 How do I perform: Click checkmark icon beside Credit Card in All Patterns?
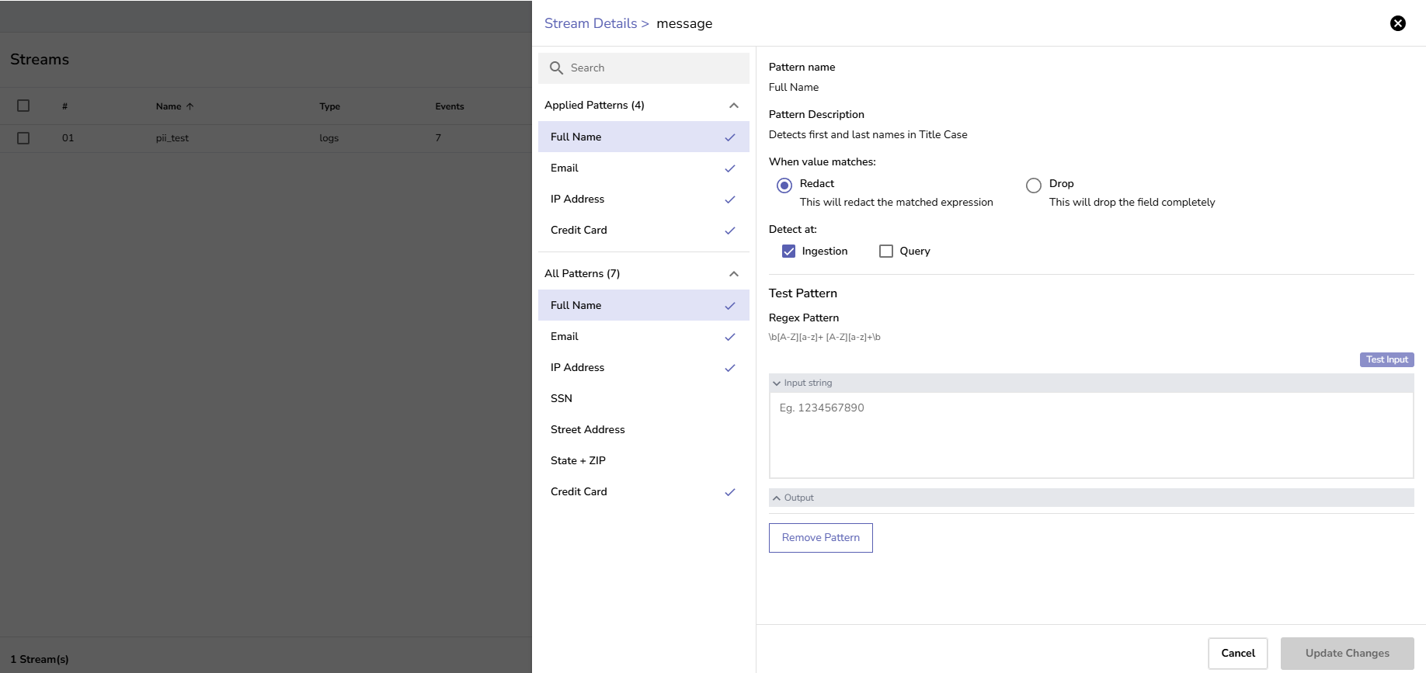pyautogui.click(x=729, y=492)
